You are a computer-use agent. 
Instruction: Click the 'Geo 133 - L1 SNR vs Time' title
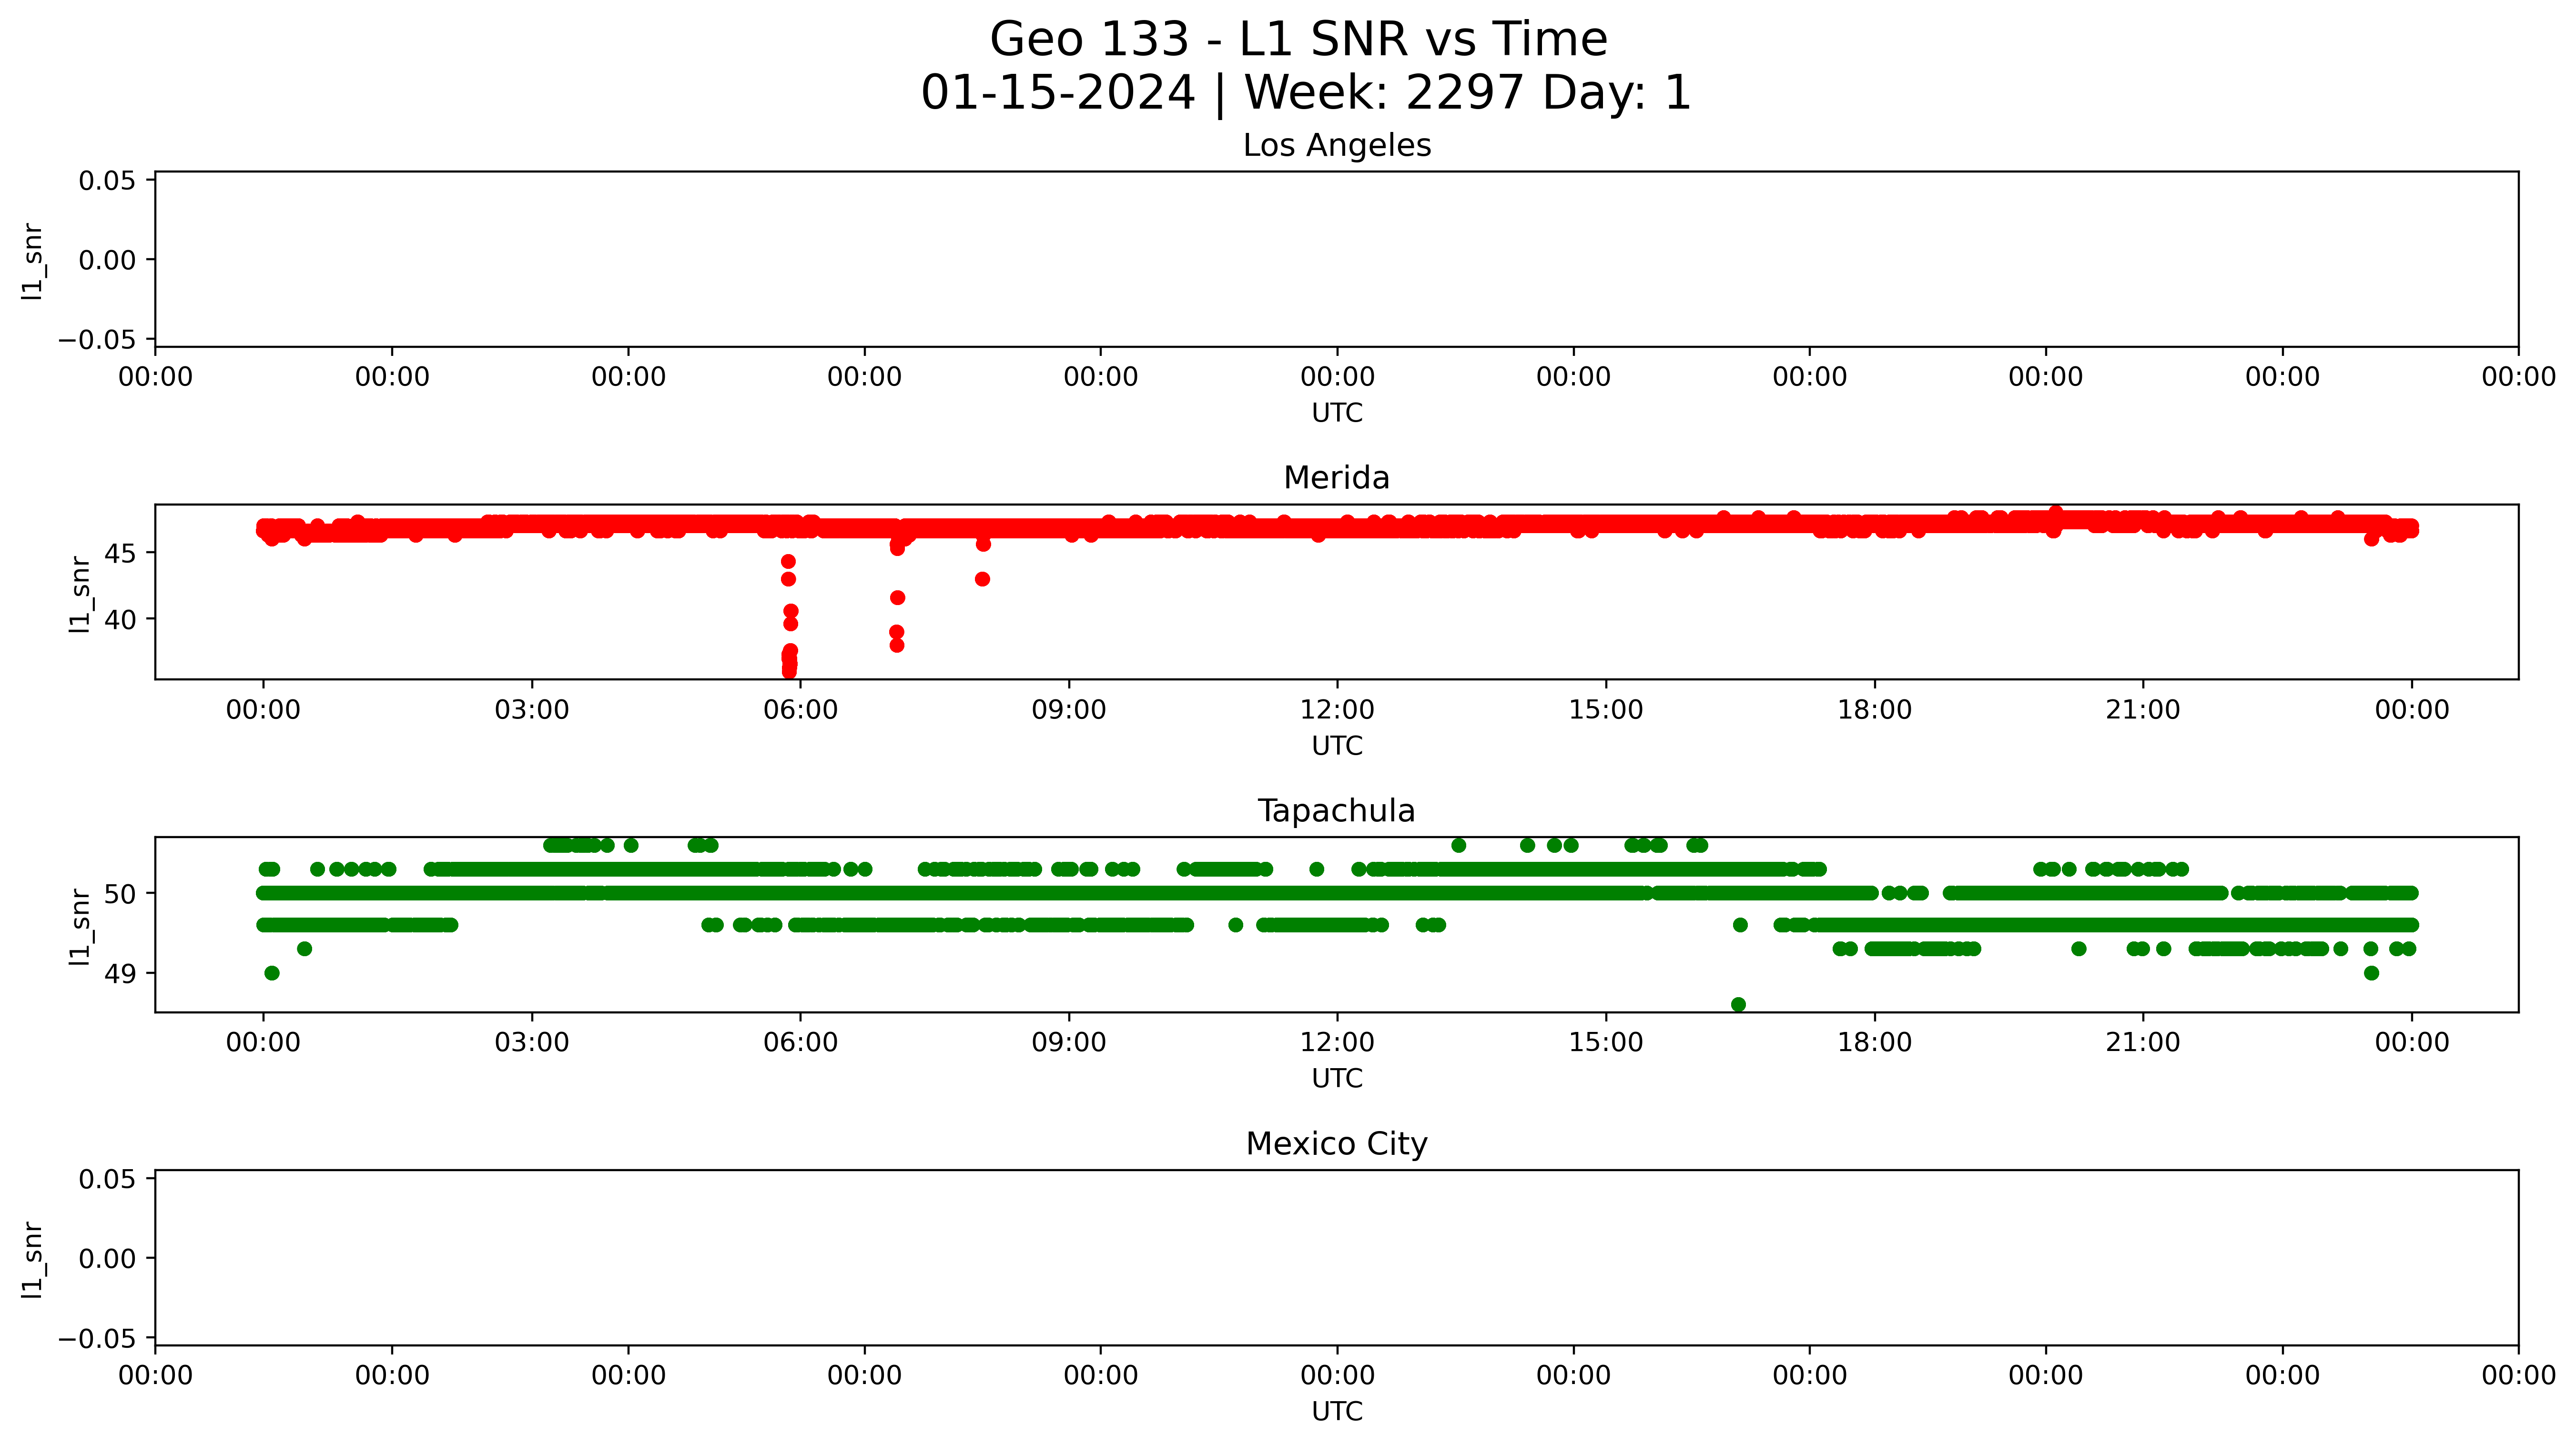coord(1298,40)
